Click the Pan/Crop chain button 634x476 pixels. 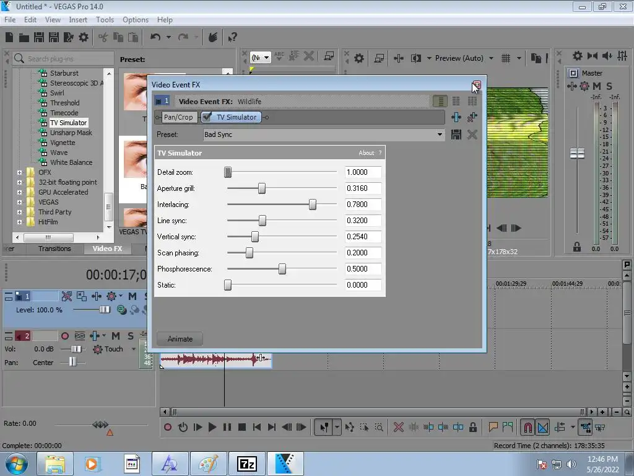click(178, 117)
